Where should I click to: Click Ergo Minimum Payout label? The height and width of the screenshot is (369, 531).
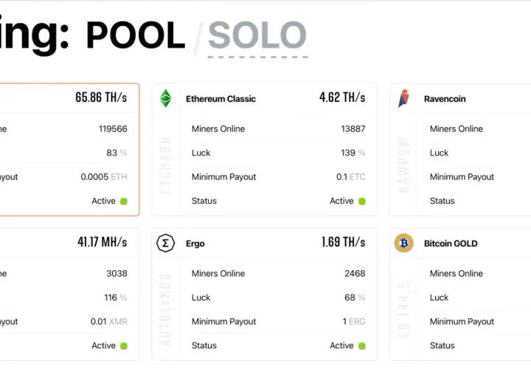224,322
